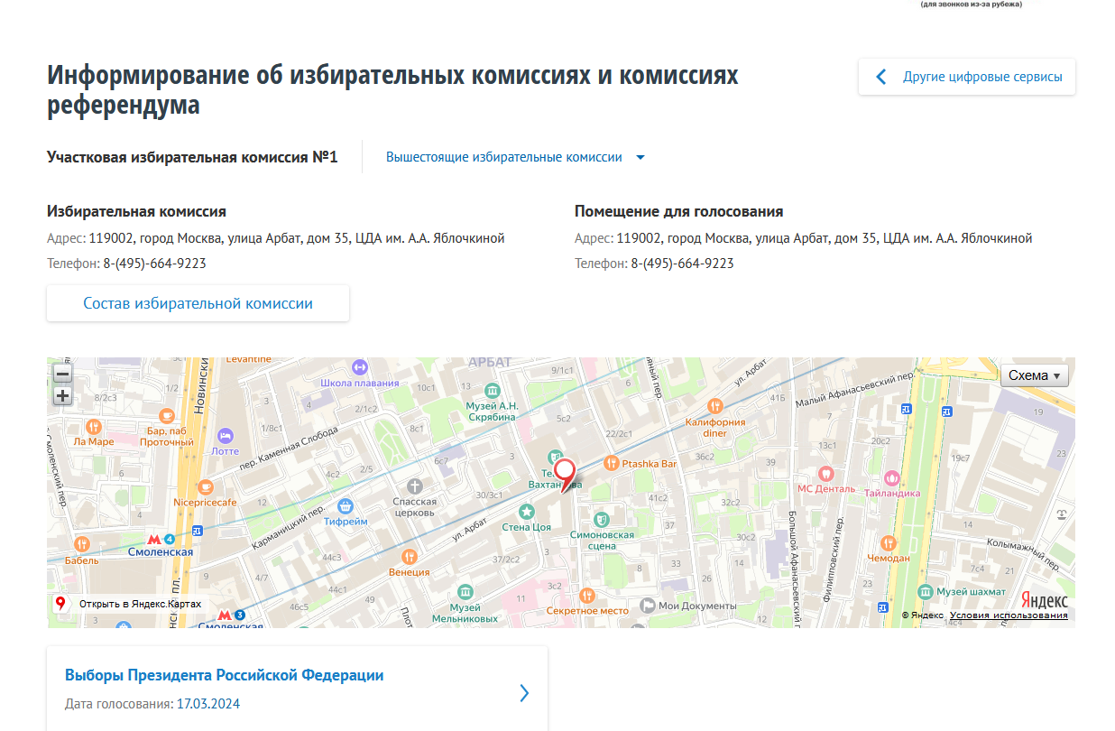Viewport: 1115px width, 731px height.
Task: Click Участковая избирательная комиссия №1 heading
Action: point(192,157)
